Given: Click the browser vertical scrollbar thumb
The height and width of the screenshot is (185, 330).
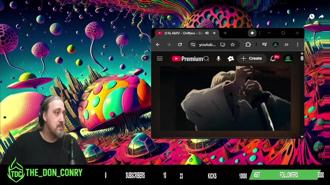Looking at the screenshot, I should coord(302,58).
